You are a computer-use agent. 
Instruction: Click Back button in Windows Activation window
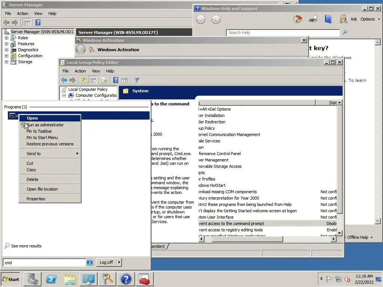(x=81, y=50)
